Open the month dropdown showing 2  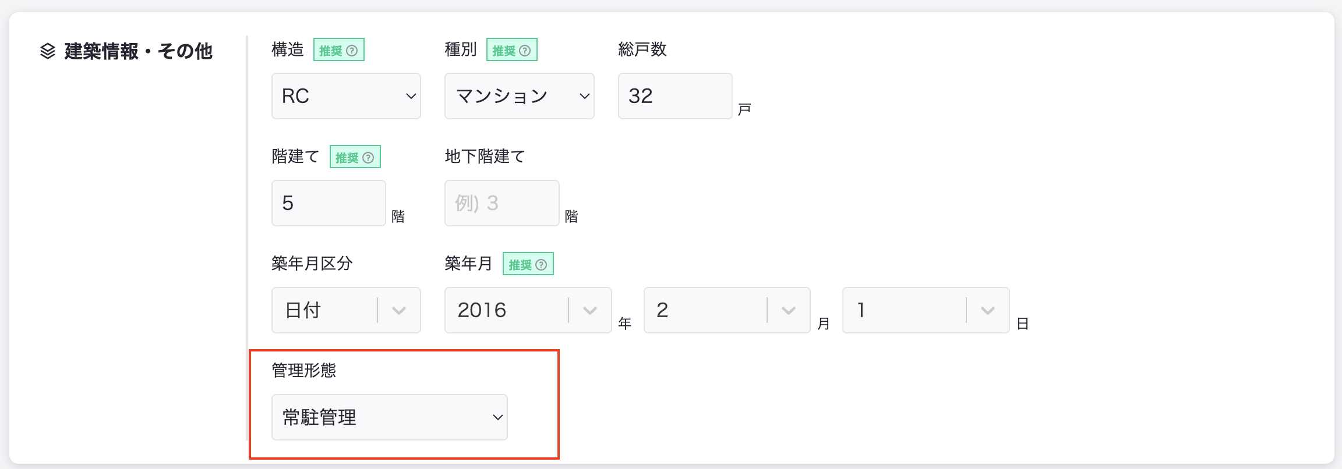727,310
